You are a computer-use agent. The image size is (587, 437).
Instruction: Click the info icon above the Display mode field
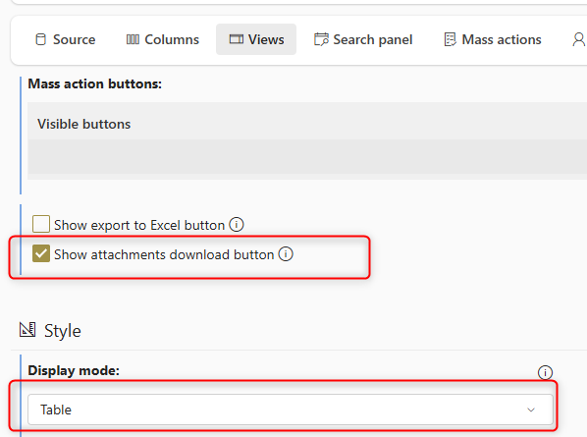pos(545,372)
